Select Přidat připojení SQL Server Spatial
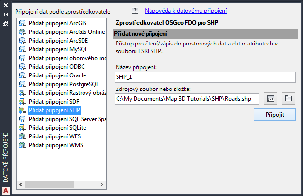The image size is (303, 196). point(67,119)
